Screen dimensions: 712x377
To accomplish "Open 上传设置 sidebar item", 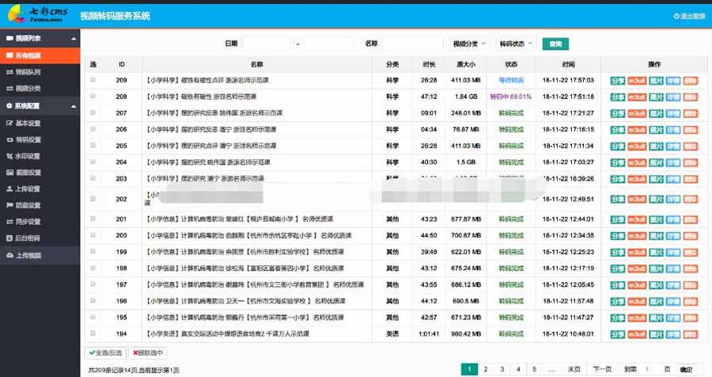I will coord(28,189).
